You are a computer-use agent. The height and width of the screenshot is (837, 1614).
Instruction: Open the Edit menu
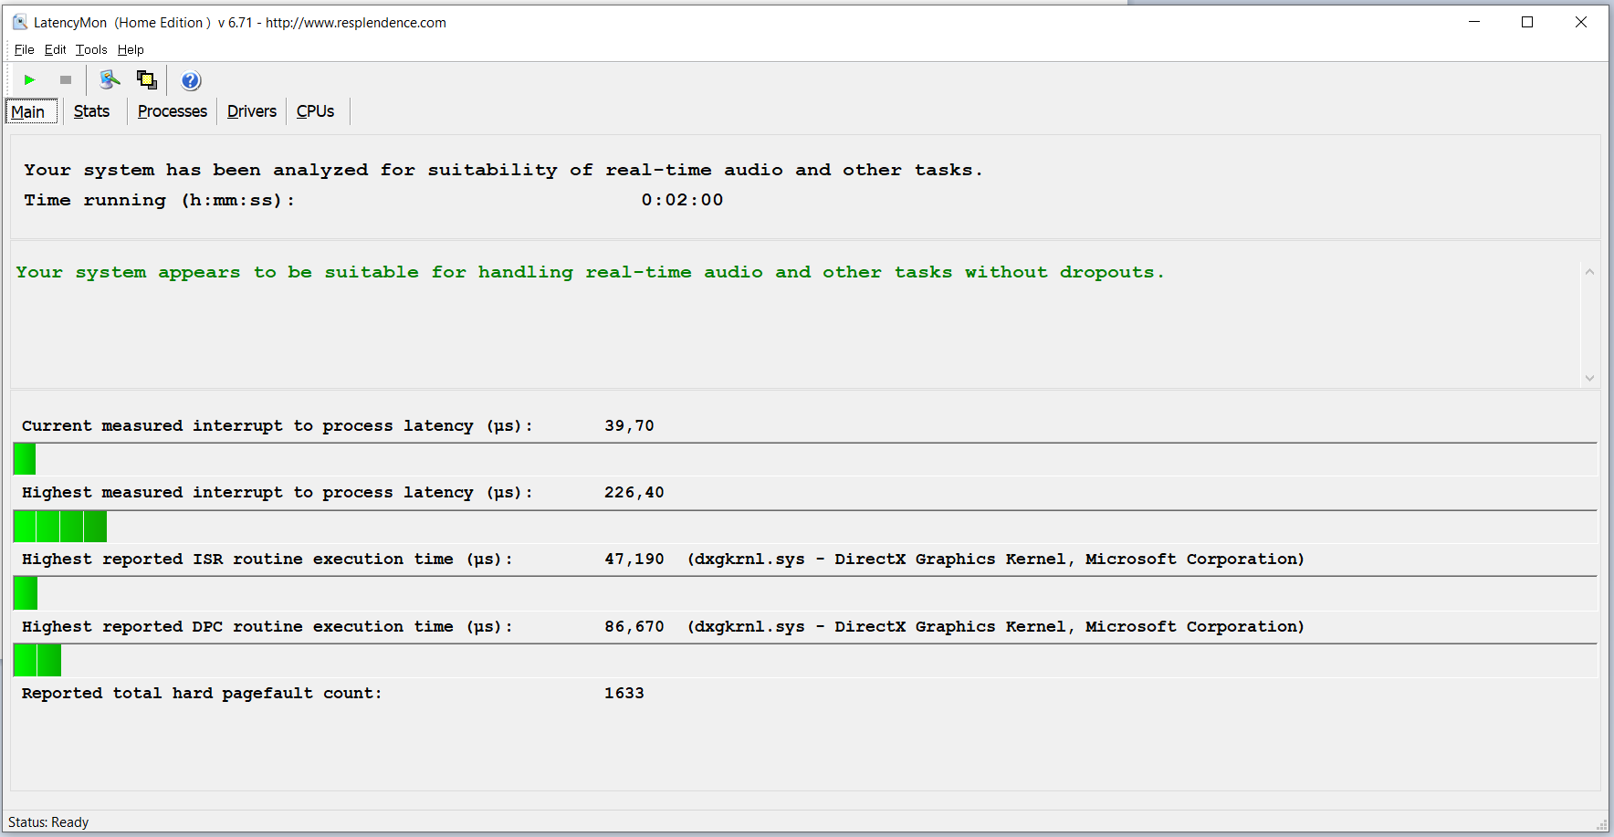tap(56, 49)
